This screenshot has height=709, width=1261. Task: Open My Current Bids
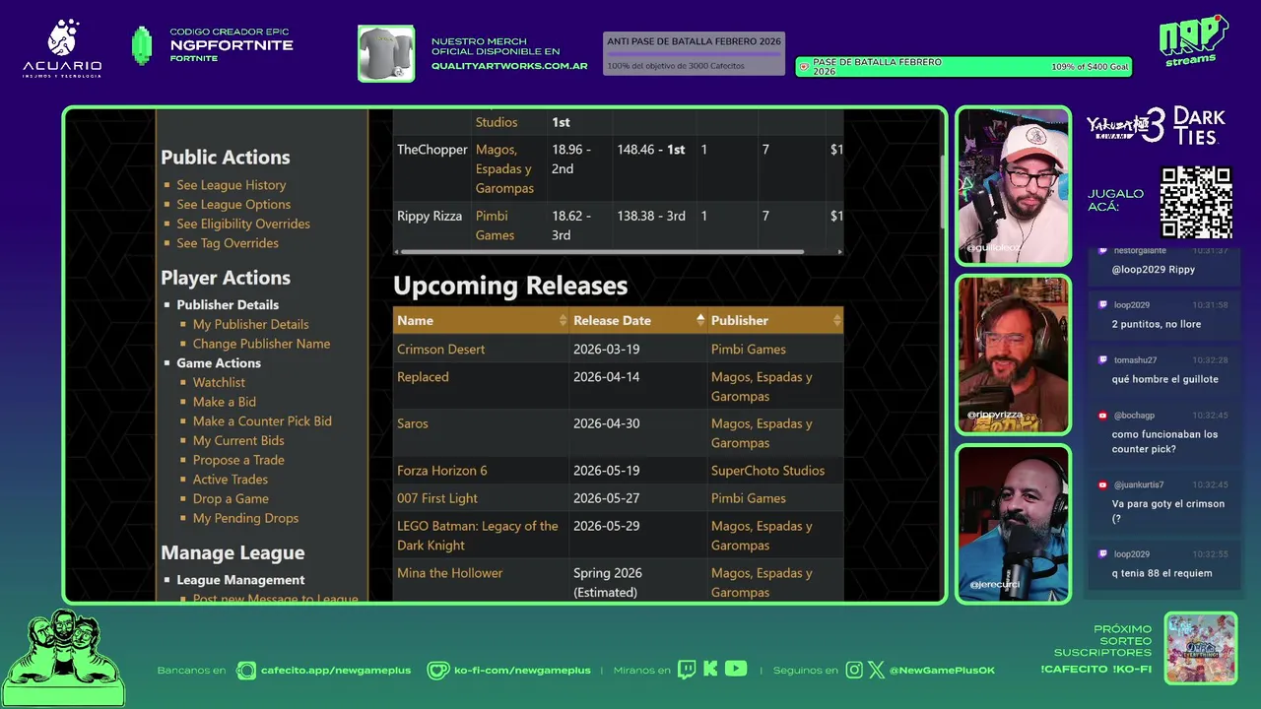pos(238,440)
